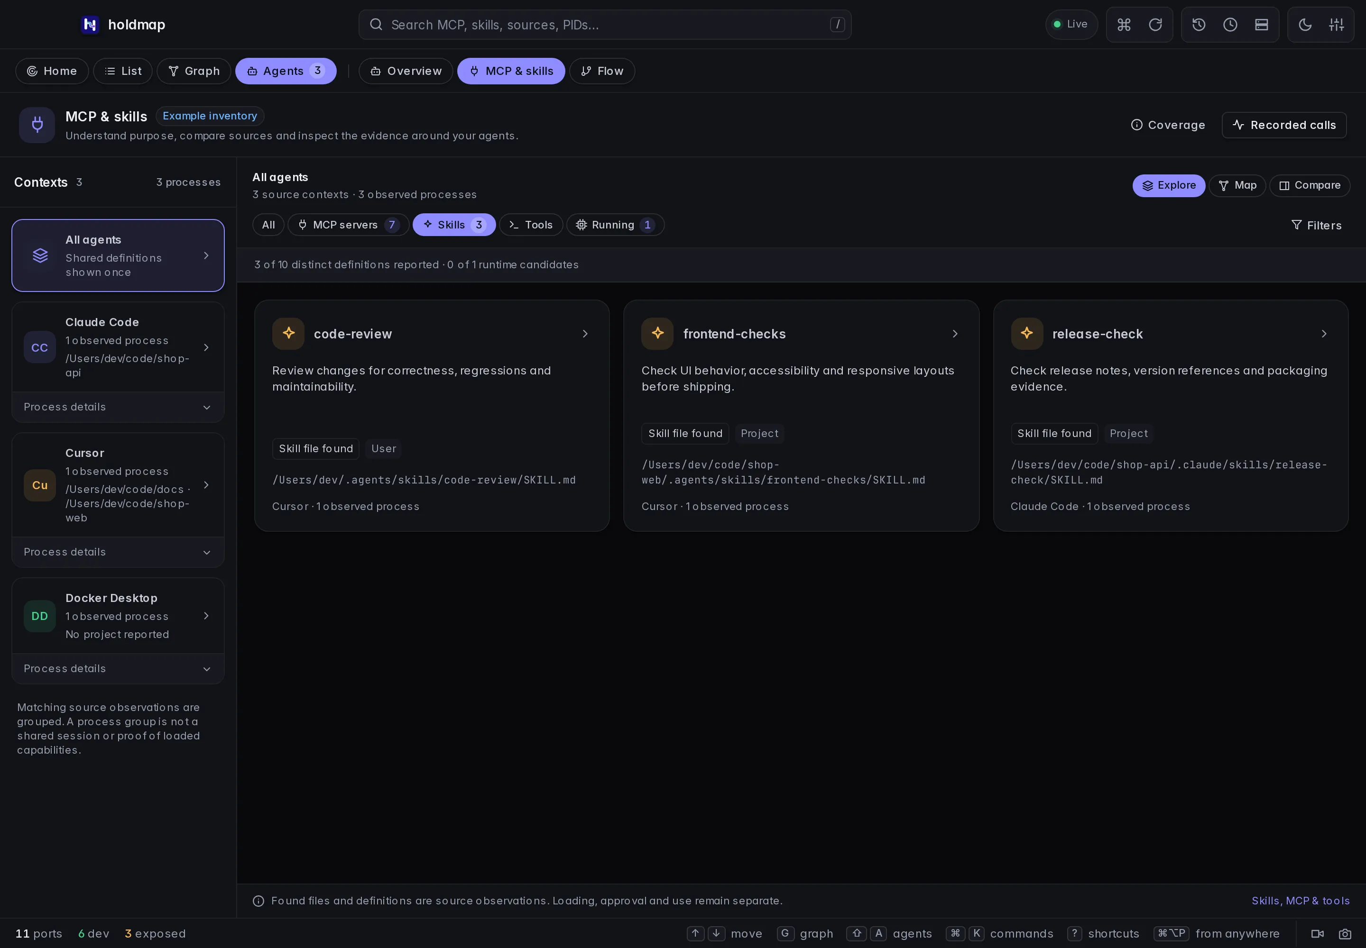
Task: Toggle dark mode moon icon
Action: point(1305,24)
